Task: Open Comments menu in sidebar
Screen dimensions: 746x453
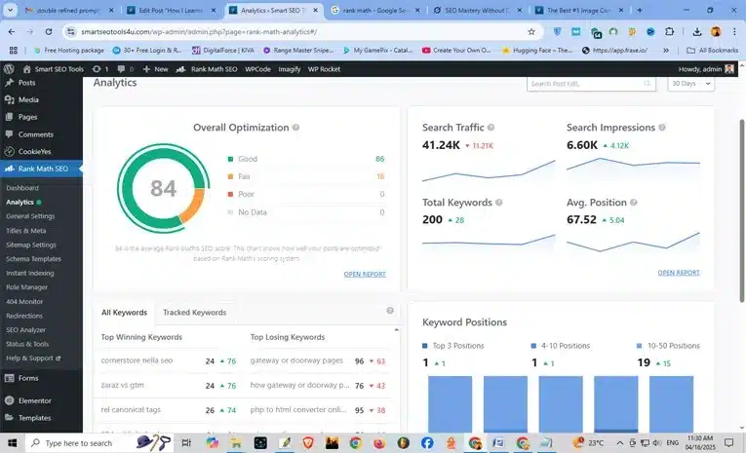Action: (x=36, y=134)
